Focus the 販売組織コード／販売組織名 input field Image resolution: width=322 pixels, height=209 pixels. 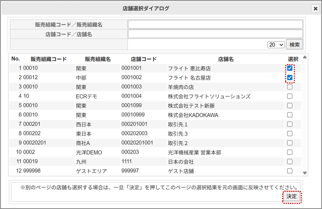pyautogui.click(x=215, y=24)
